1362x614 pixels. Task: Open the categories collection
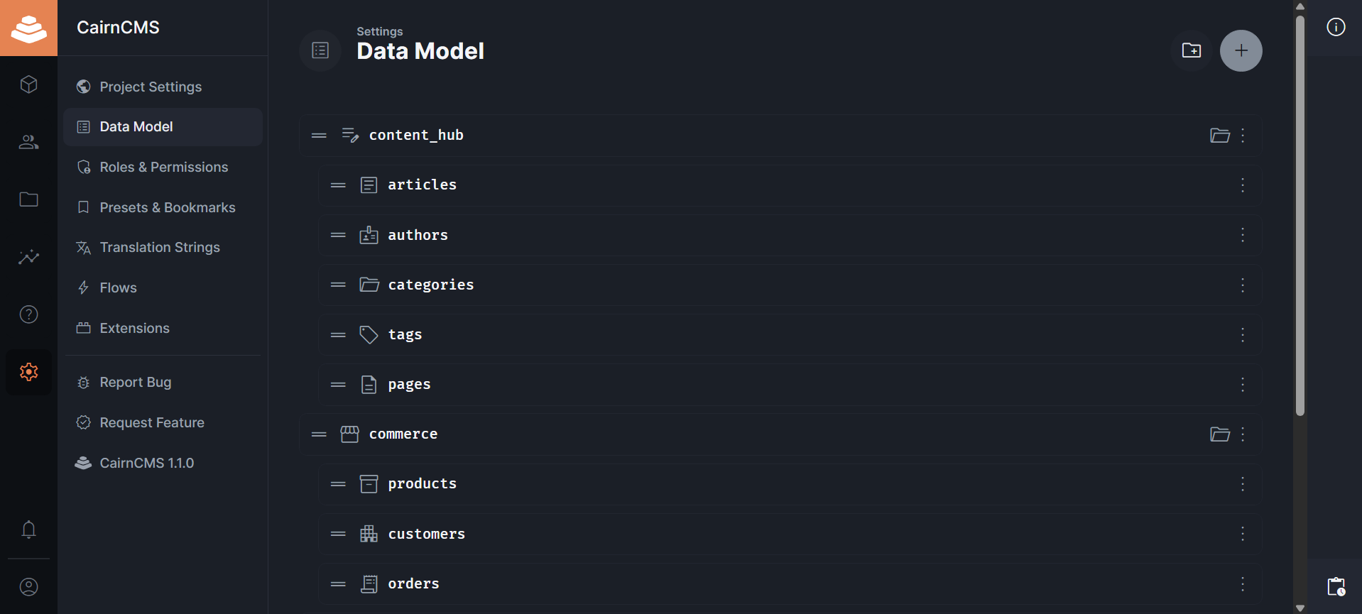point(790,285)
